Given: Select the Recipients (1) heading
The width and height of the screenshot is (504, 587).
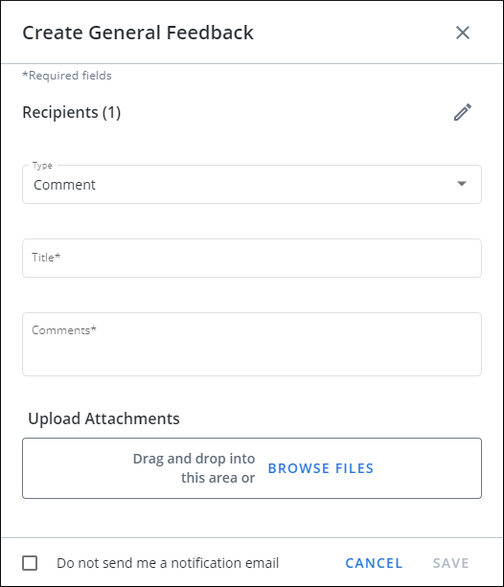Looking at the screenshot, I should (72, 112).
